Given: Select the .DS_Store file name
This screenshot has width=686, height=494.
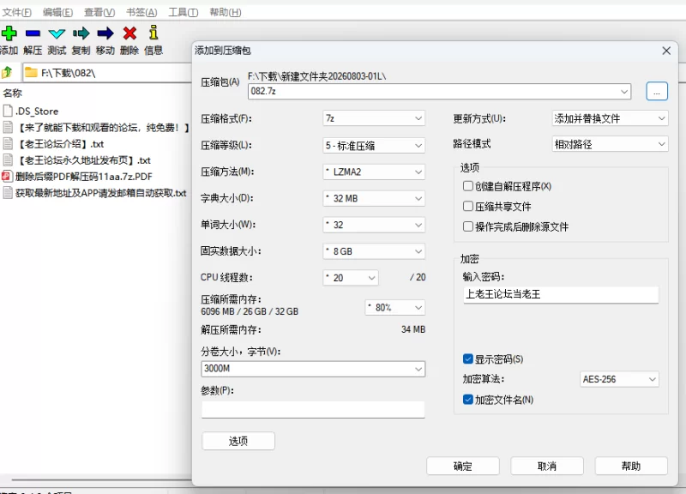Looking at the screenshot, I should coord(37,111).
